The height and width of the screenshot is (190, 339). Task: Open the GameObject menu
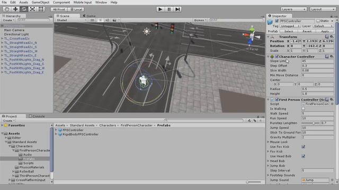tap(40, 2)
